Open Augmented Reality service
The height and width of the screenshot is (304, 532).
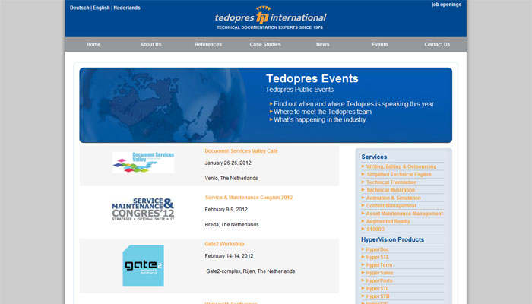click(x=388, y=221)
